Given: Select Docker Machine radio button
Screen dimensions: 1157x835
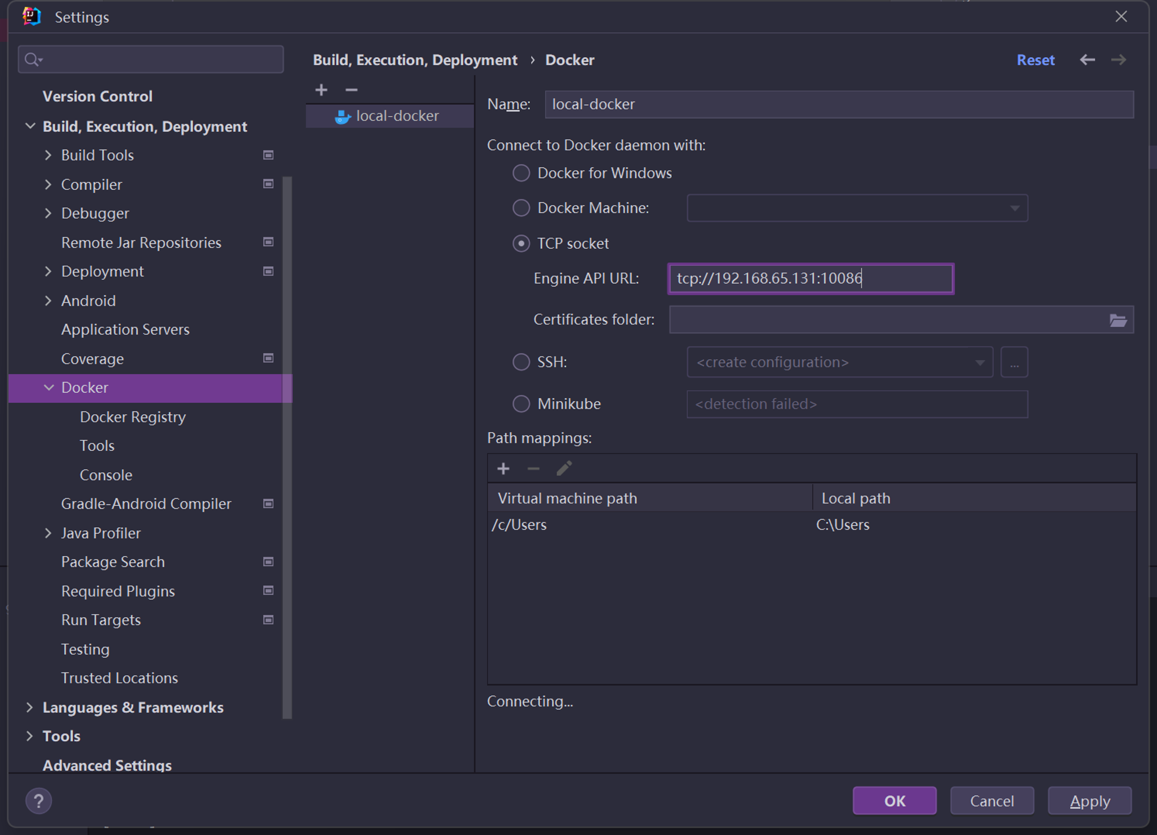Looking at the screenshot, I should pos(521,208).
